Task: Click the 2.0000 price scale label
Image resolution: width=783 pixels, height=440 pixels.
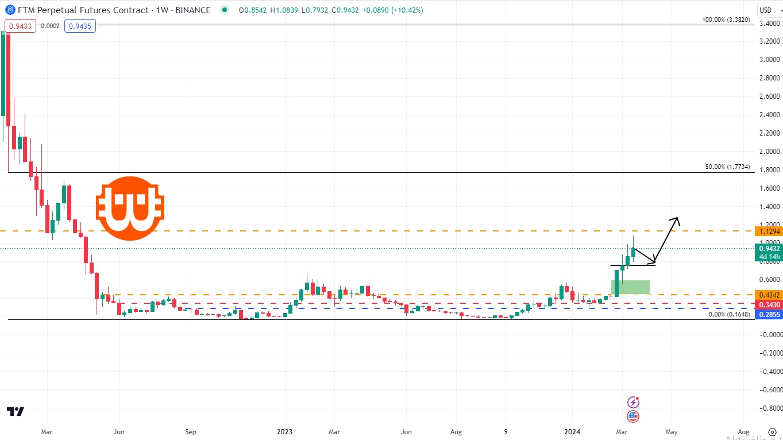Action: [x=770, y=152]
